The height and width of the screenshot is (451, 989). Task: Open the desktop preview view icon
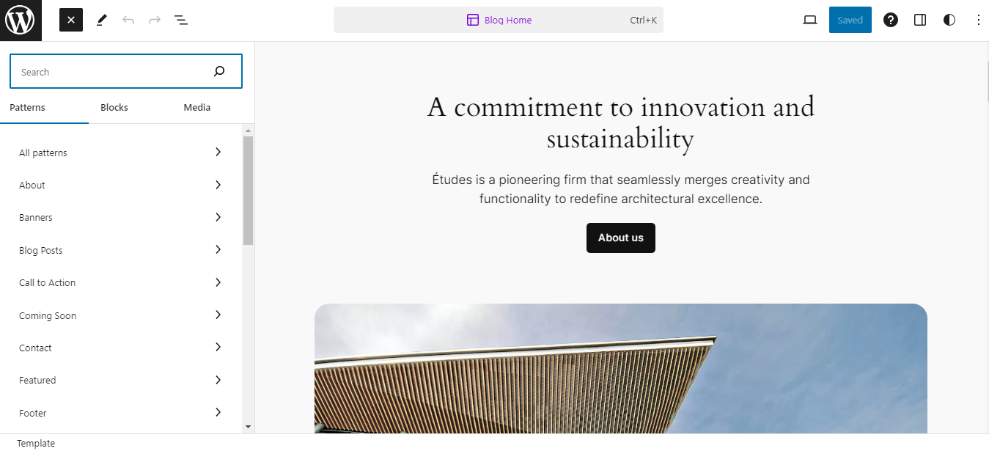[x=810, y=21]
